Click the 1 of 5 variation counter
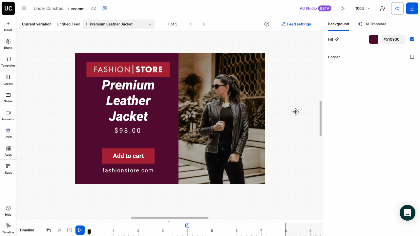420x236 pixels. 172,24
